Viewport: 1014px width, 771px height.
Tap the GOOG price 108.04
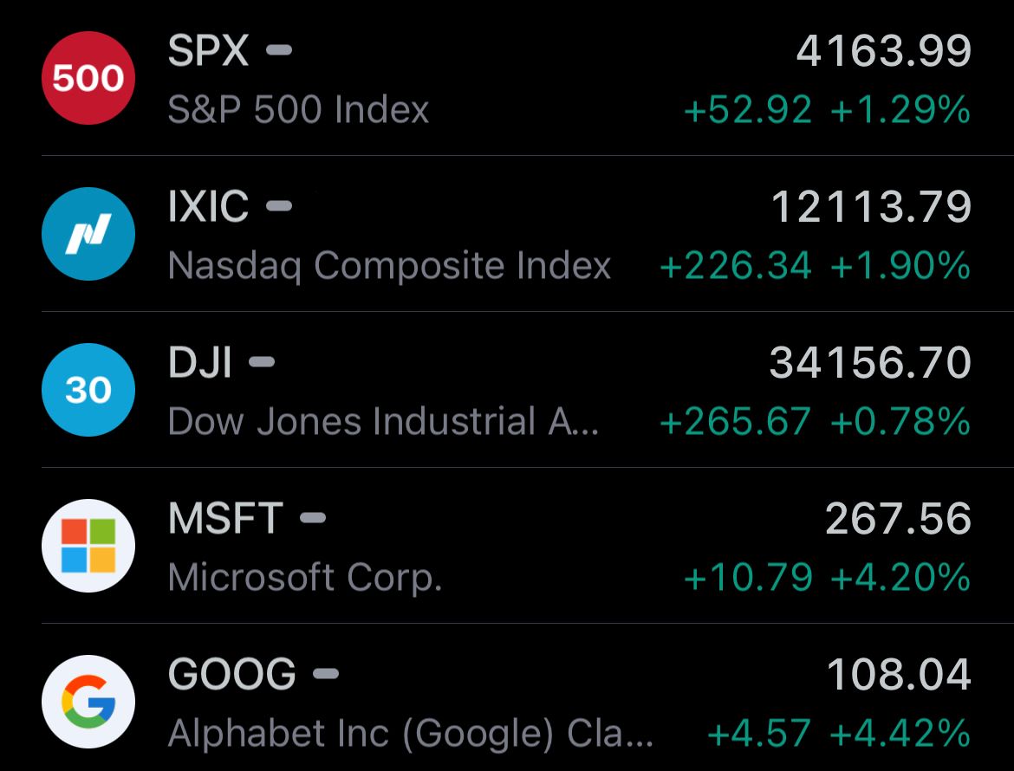pos(899,675)
